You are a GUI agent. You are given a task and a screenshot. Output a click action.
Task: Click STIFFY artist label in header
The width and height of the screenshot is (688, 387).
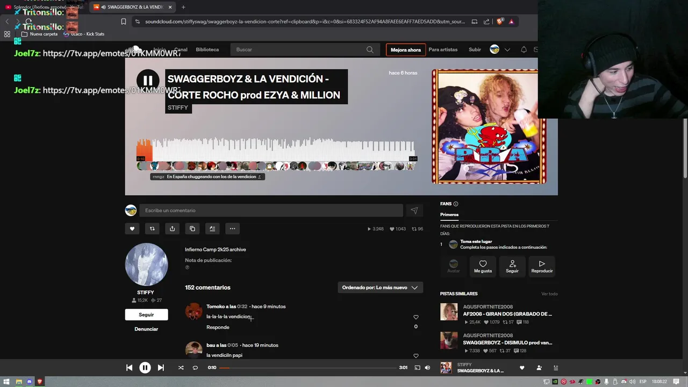coord(178,107)
